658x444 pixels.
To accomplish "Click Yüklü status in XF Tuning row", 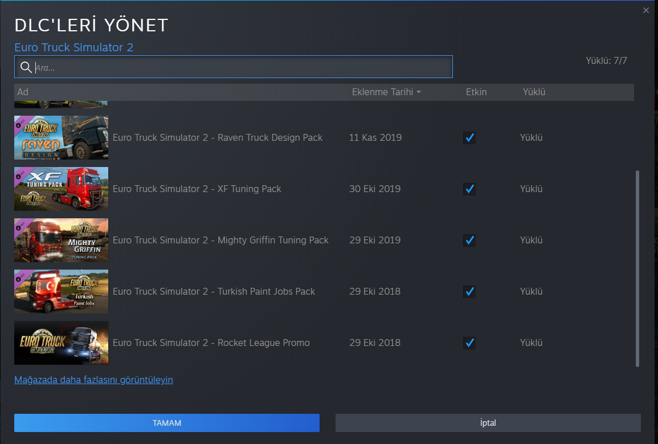I will point(532,189).
